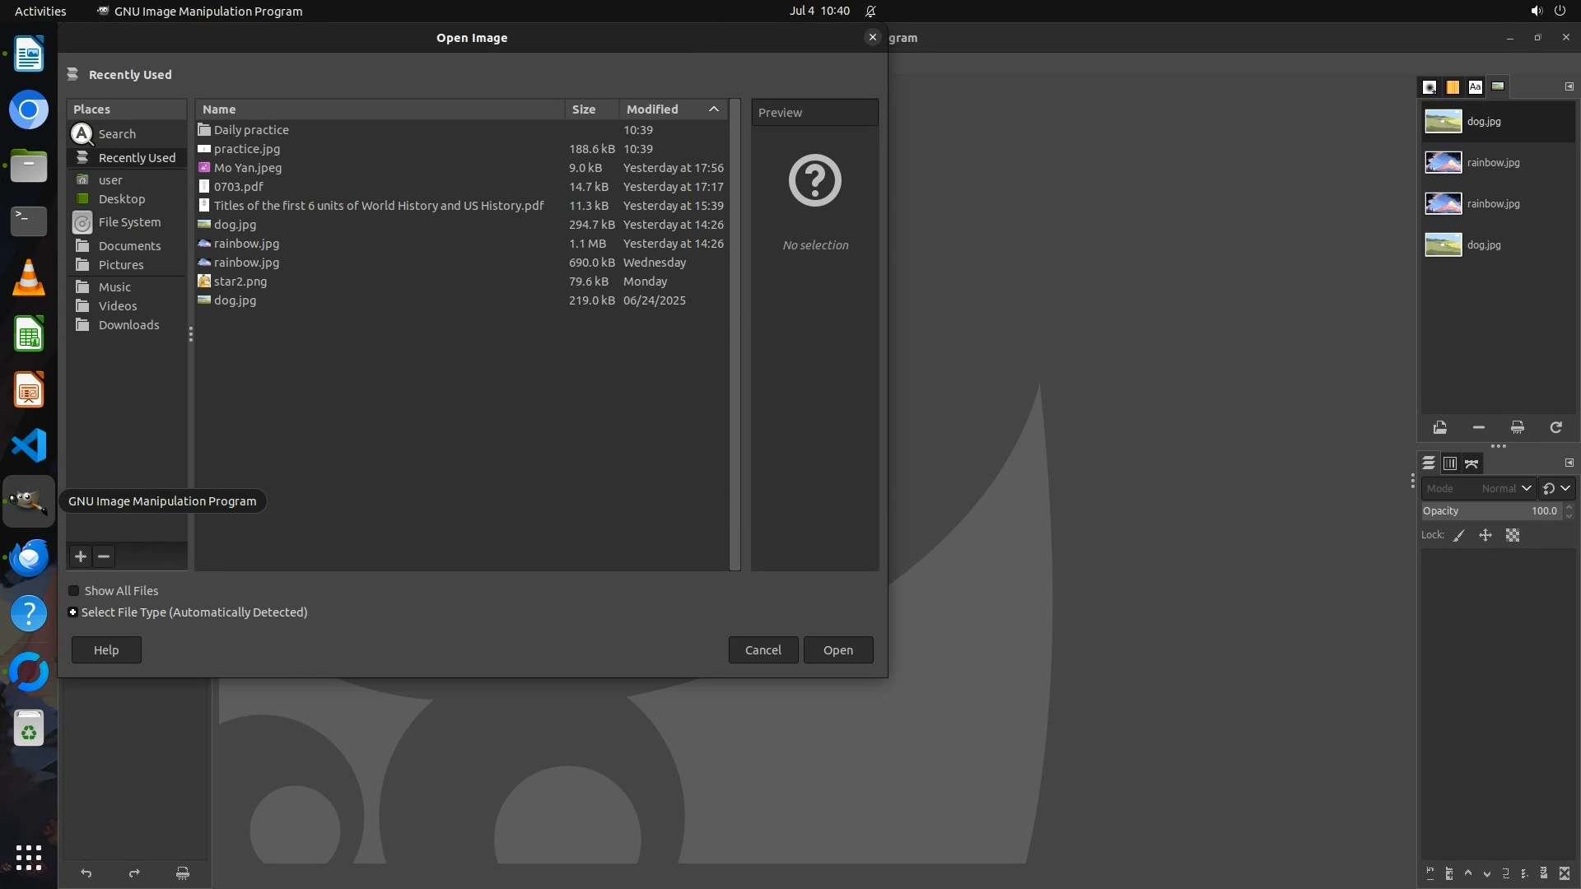Open the blend mode group switcher dropdown
Image resolution: width=1581 pixels, height=889 pixels.
click(1556, 488)
